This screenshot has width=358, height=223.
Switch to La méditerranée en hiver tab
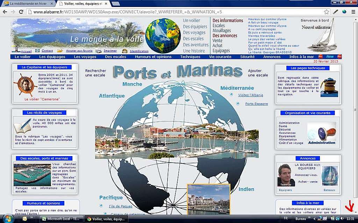click(x=28, y=3)
